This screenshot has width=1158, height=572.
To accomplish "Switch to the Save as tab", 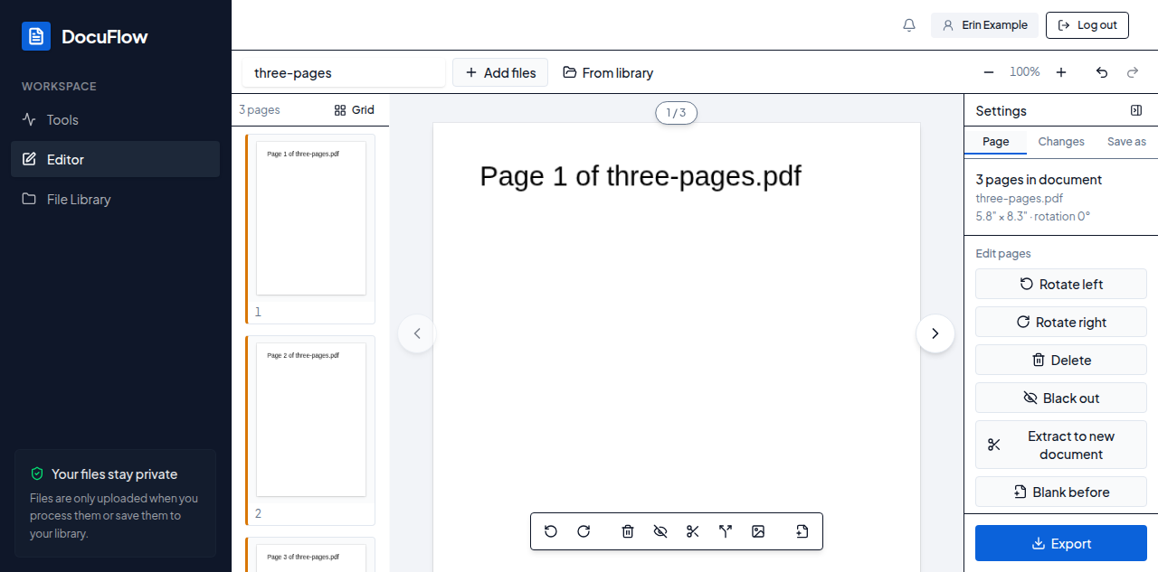I will click(x=1126, y=142).
